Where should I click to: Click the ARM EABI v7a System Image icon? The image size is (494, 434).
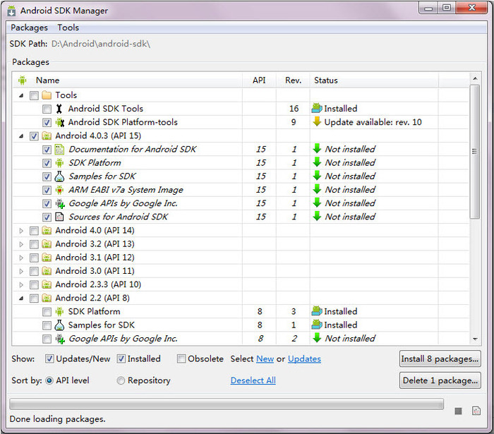click(59, 190)
